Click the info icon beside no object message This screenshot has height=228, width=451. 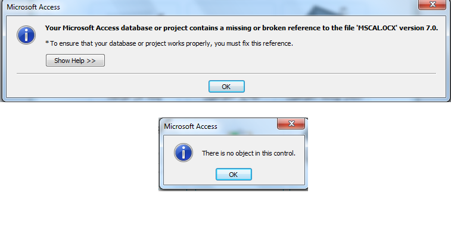coord(183,153)
